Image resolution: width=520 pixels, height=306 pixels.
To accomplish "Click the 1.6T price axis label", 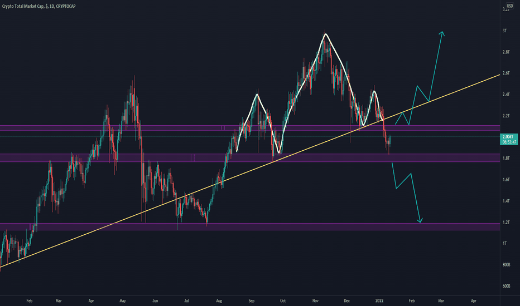I will [505, 180].
